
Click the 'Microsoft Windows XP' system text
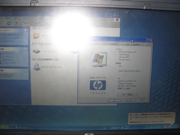(x=128, y=52)
